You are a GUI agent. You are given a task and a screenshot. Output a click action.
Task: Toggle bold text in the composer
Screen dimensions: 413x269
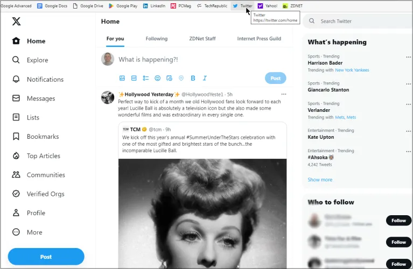click(193, 78)
